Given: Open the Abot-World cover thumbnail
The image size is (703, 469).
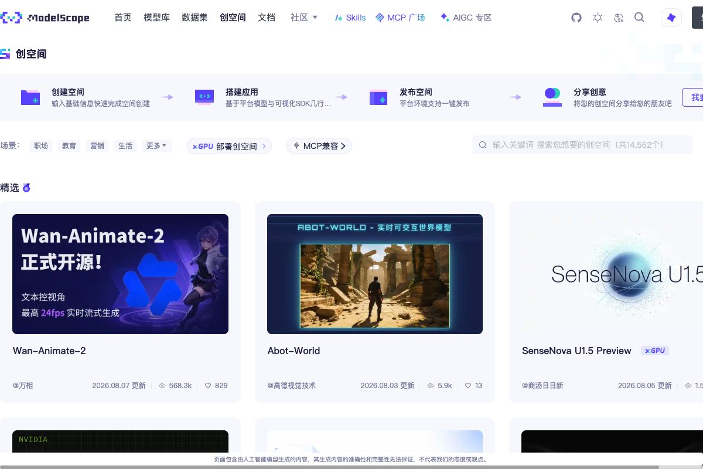Looking at the screenshot, I should click(375, 274).
